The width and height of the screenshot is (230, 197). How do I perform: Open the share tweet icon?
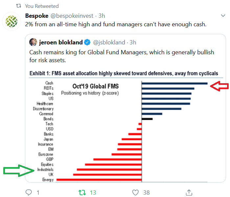coord(189,192)
